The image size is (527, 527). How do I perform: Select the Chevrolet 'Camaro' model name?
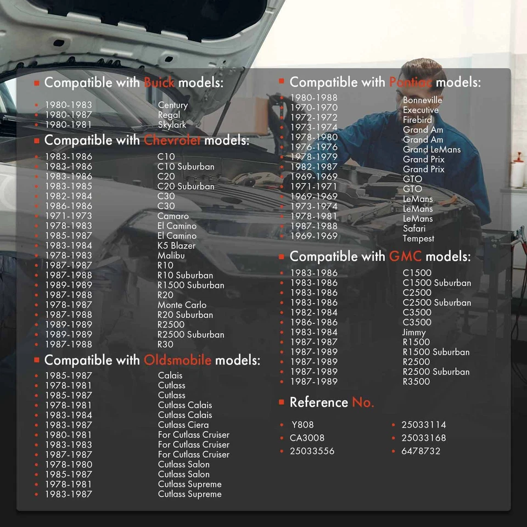tap(173, 216)
